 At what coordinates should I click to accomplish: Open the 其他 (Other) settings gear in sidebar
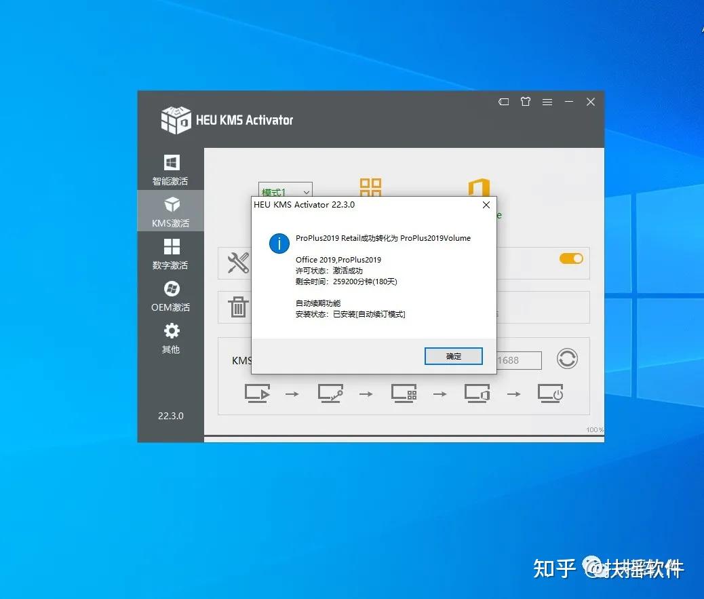pos(170,336)
